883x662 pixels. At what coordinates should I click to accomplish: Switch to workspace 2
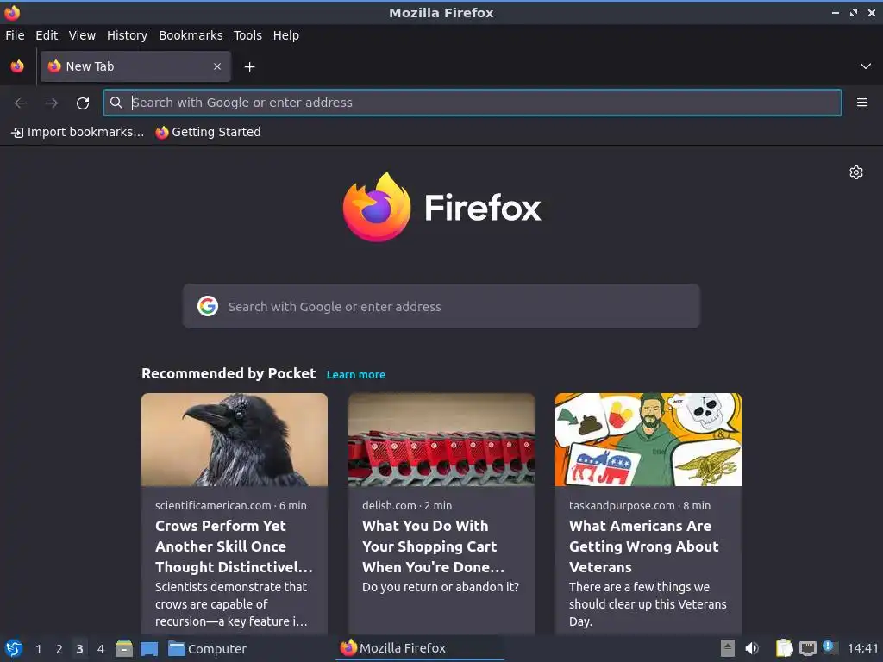coord(59,649)
